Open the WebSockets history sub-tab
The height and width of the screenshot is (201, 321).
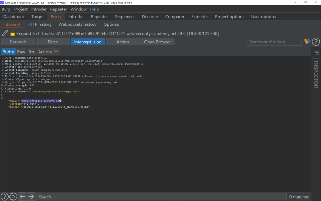[78, 24]
